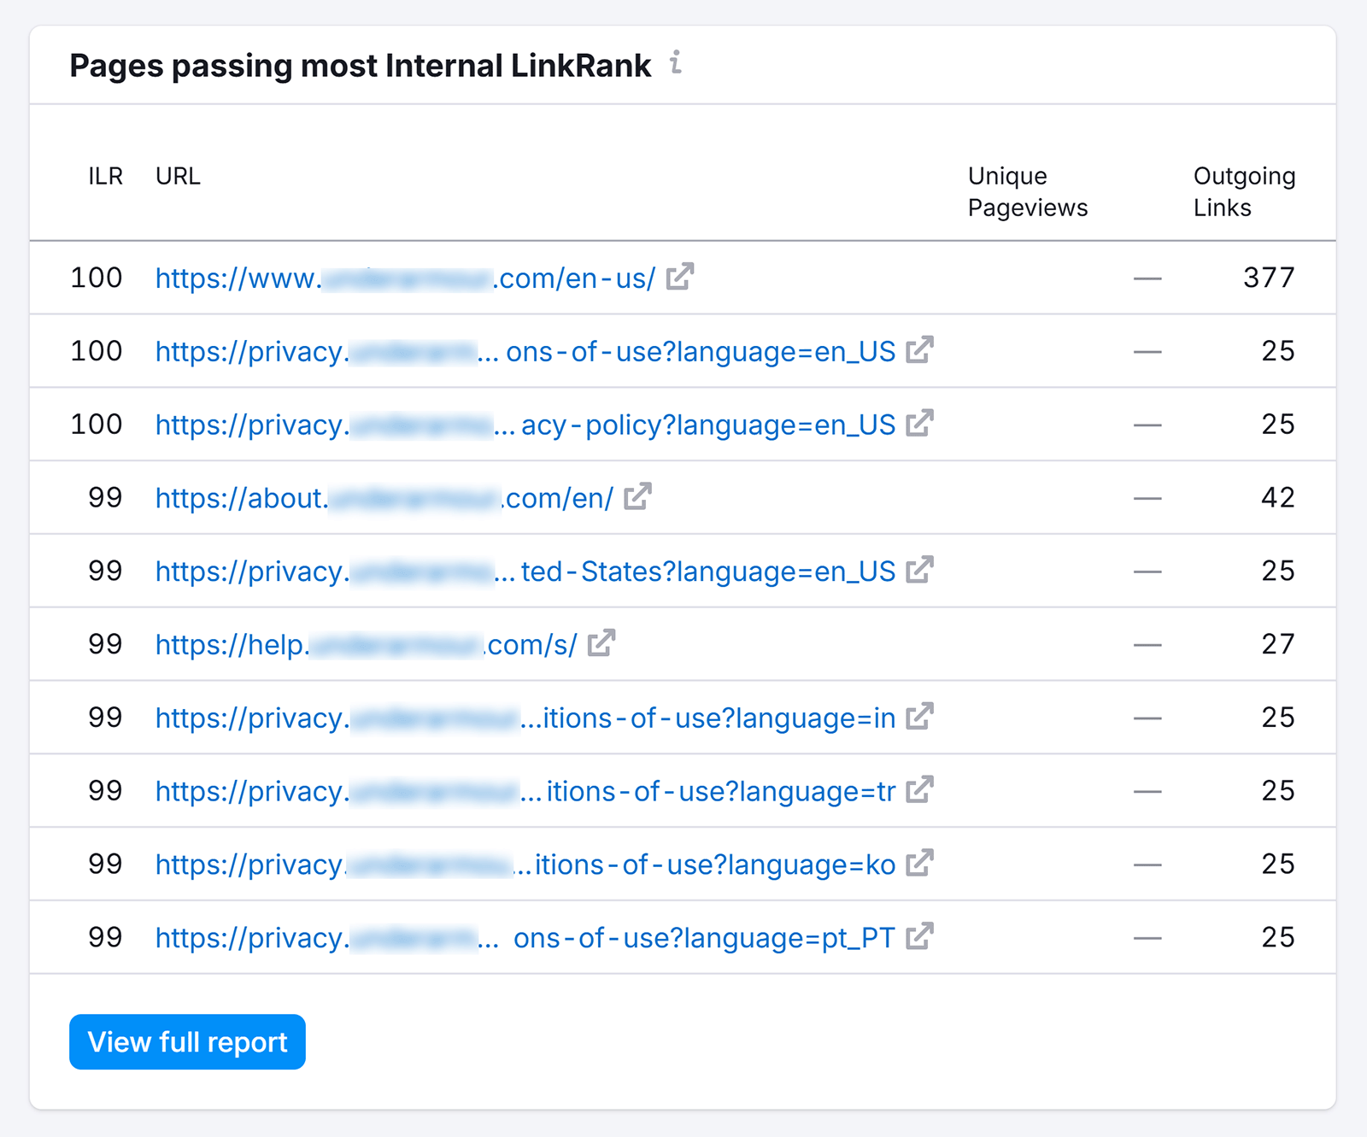Screen dimensions: 1367x1137
Task: Click external link icon beside the ted-States URL
Action: tap(918, 571)
